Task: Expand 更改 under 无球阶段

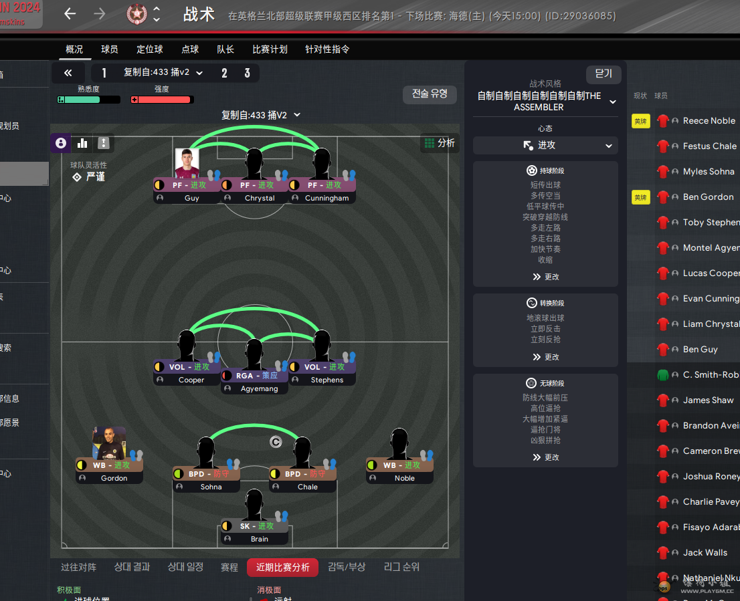Action: pyautogui.click(x=545, y=457)
